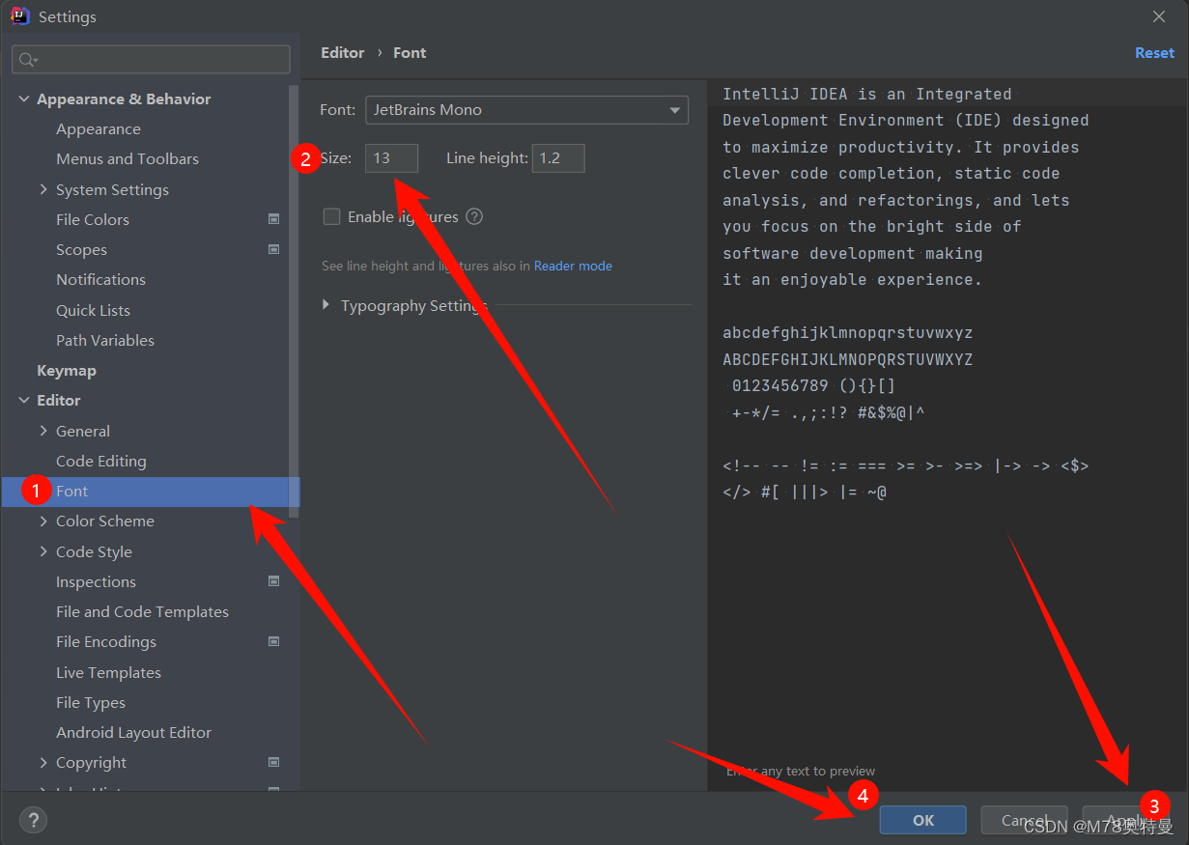Expand the Copyright node
1189x845 pixels.
(x=43, y=762)
